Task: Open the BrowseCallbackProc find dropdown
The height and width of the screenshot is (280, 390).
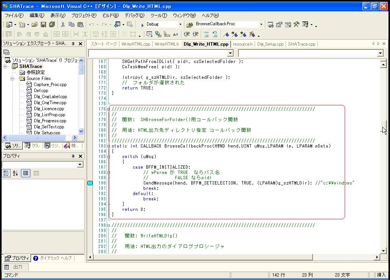Action: click(261, 25)
